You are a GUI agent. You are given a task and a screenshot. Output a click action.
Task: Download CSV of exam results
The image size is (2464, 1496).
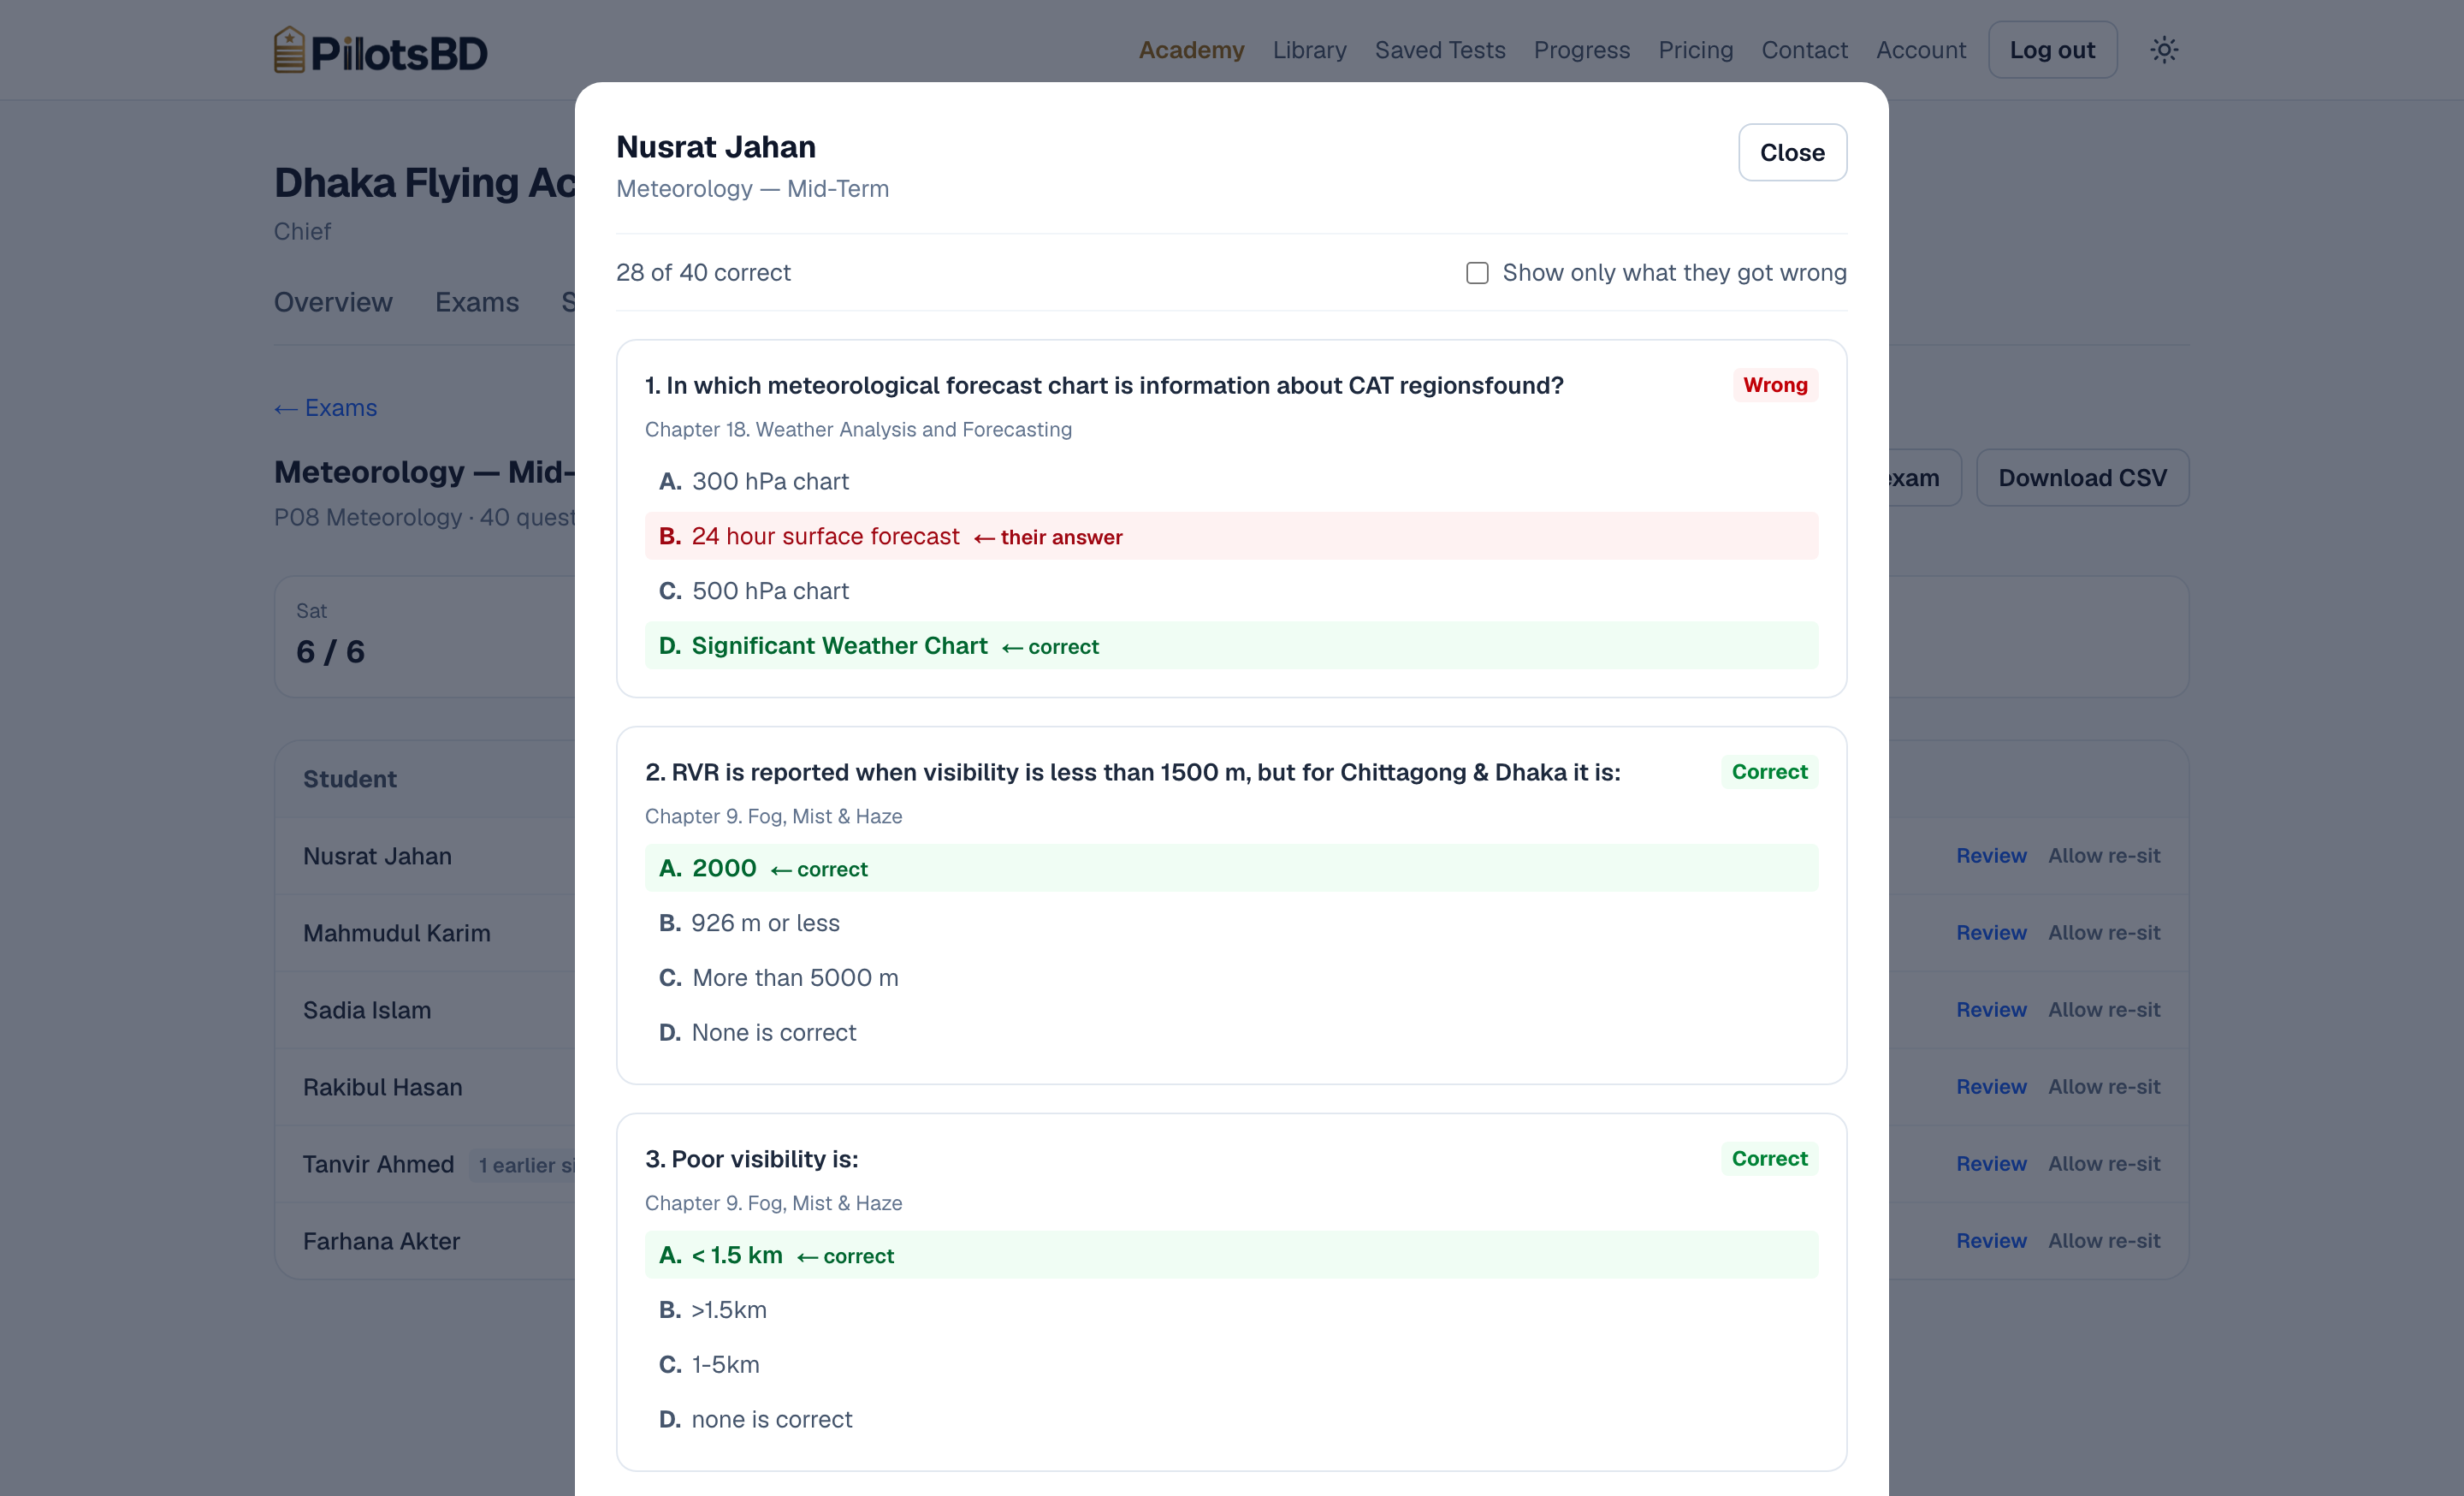[2082, 478]
